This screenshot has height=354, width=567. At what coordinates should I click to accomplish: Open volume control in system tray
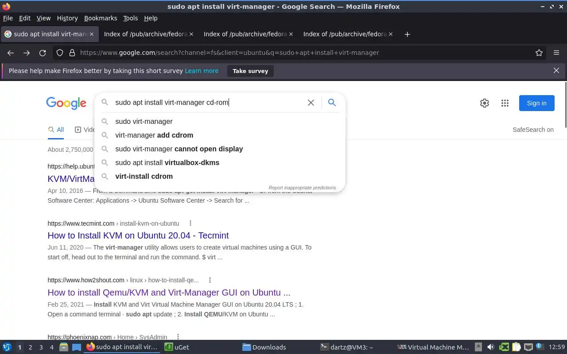coord(490,347)
